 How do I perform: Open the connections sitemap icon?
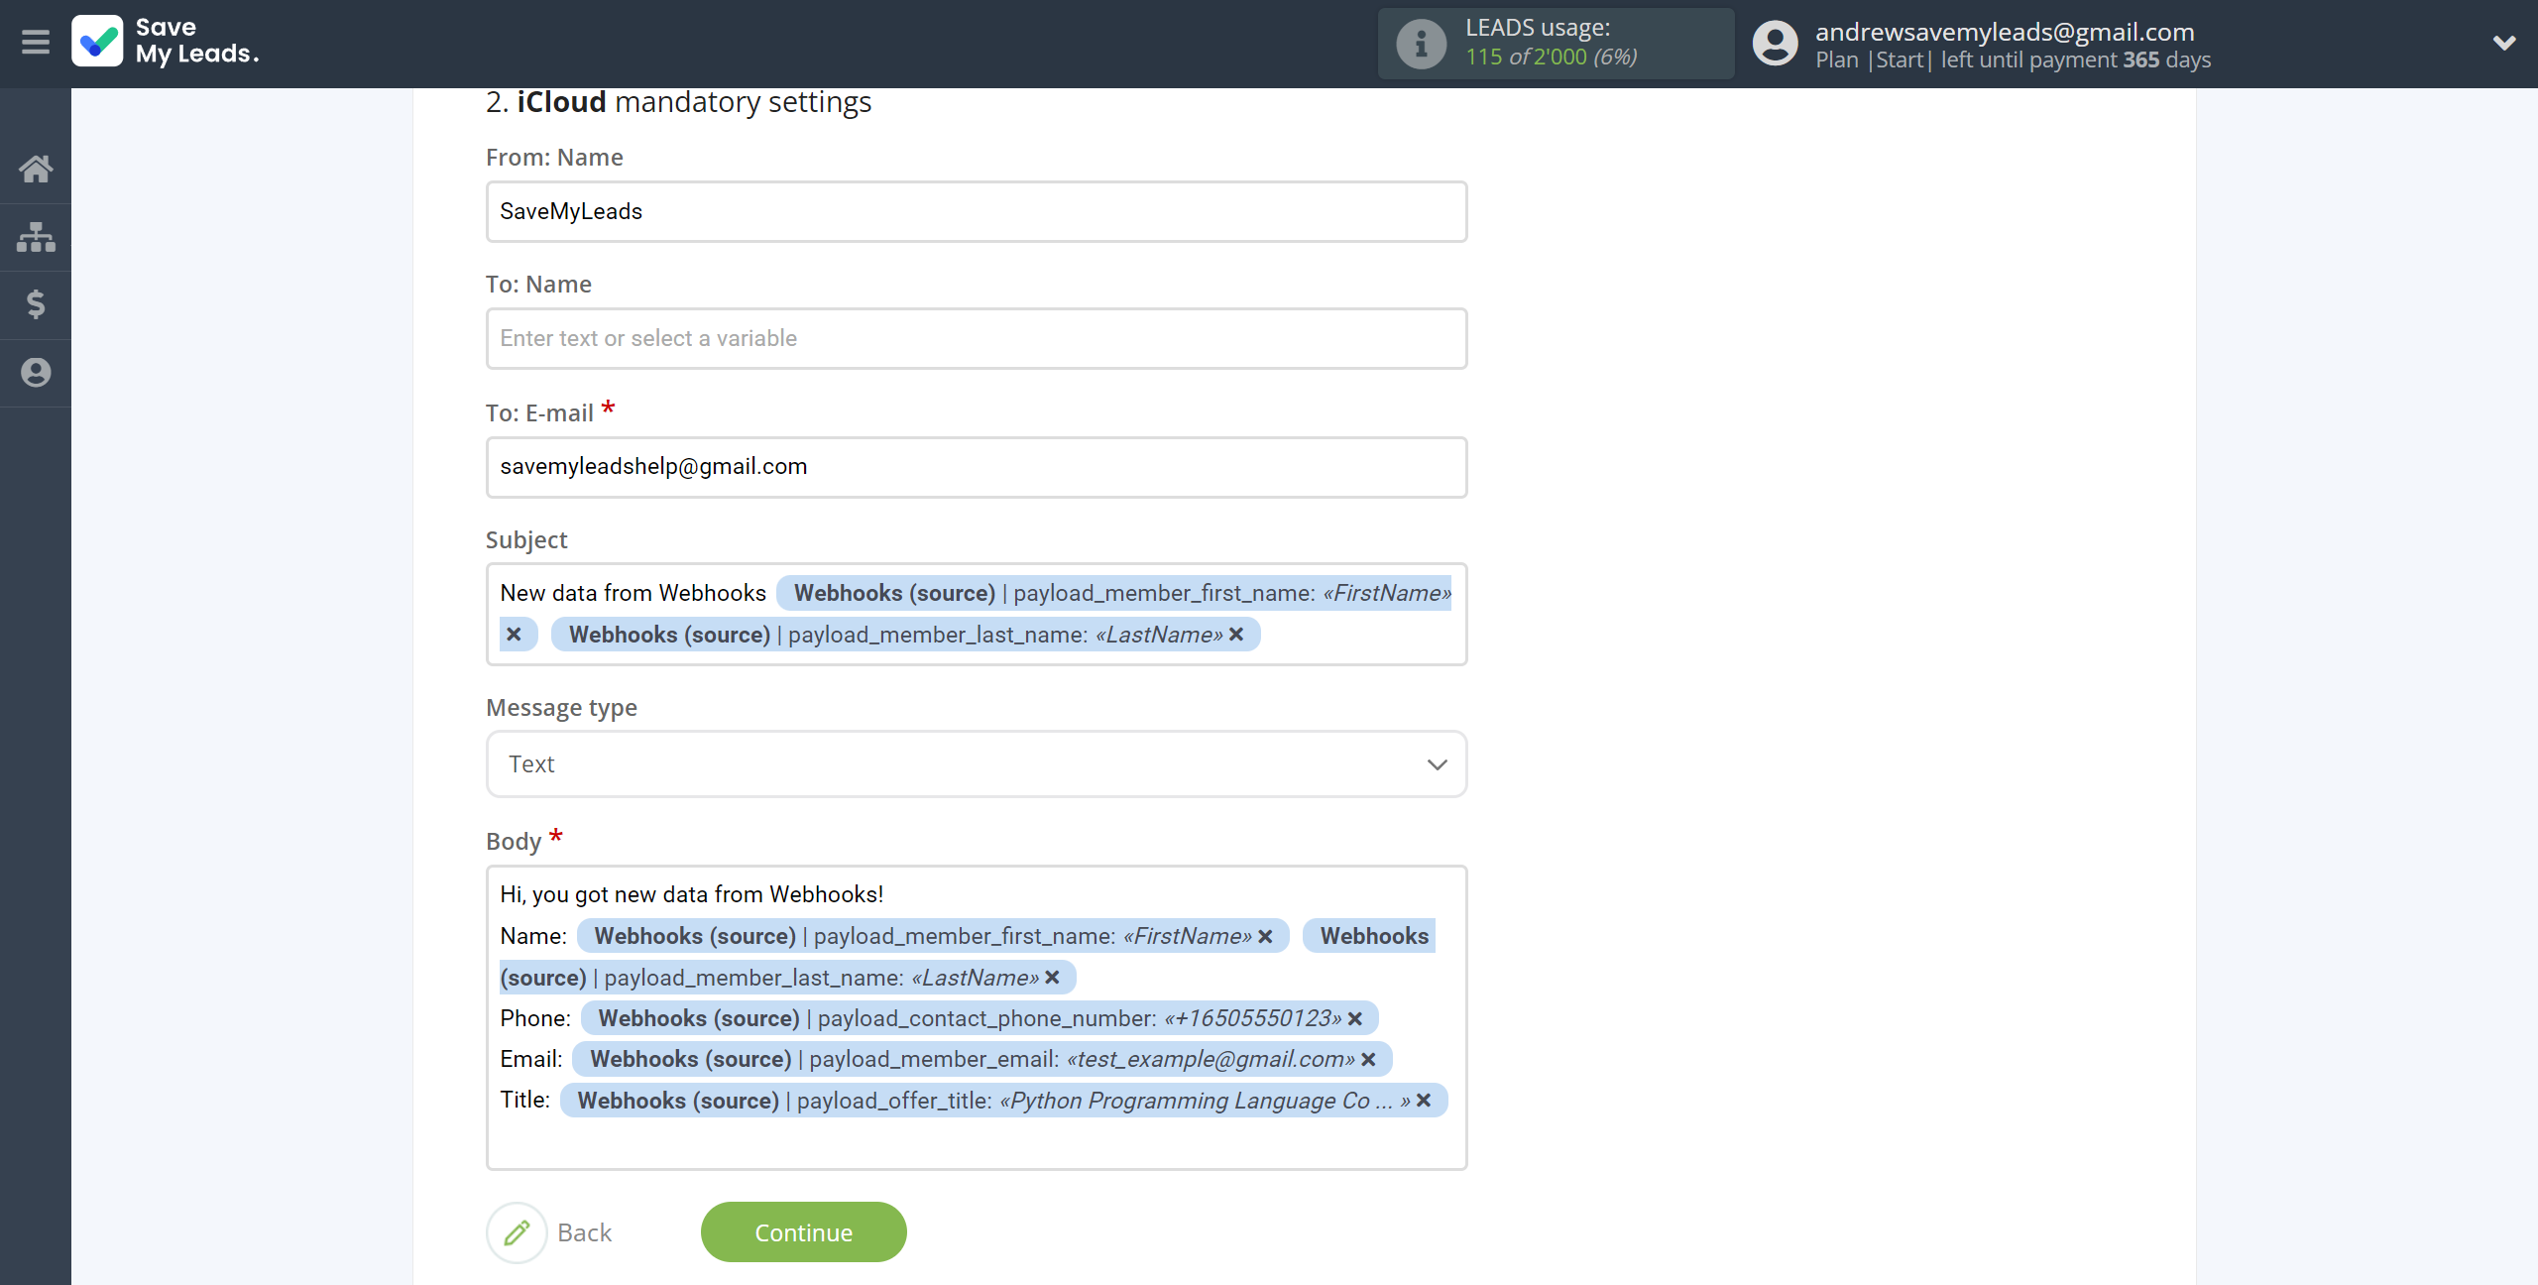coord(36,237)
